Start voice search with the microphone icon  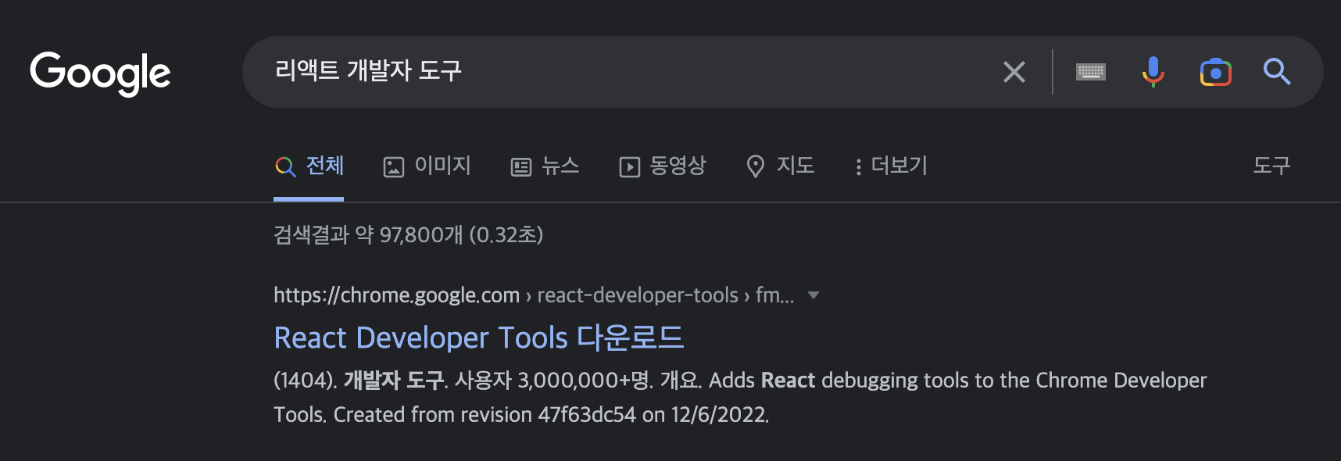(1153, 72)
